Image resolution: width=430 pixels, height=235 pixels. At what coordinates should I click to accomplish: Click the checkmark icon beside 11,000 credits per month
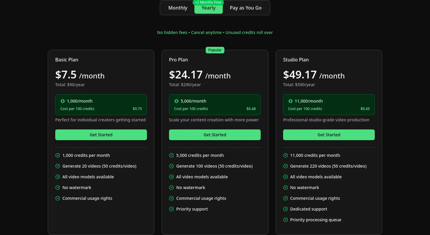[285, 155]
